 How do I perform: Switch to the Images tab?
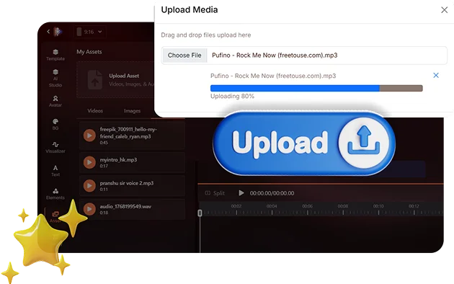[132, 111]
